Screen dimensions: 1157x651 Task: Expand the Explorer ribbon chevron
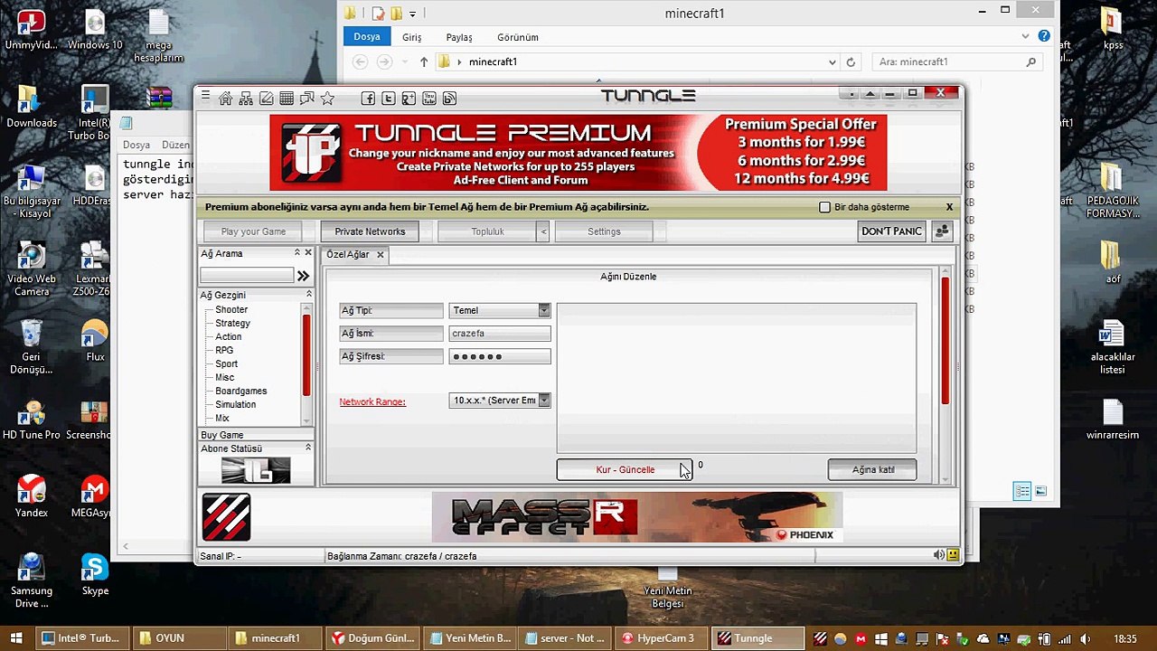click(x=1025, y=37)
